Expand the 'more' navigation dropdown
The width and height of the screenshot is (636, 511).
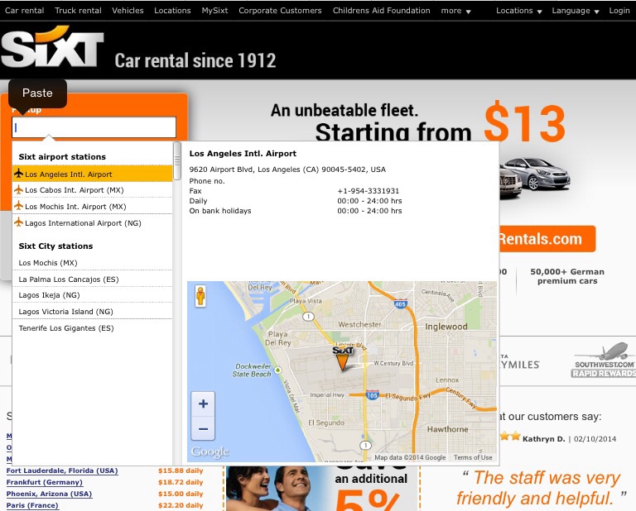pos(456,11)
